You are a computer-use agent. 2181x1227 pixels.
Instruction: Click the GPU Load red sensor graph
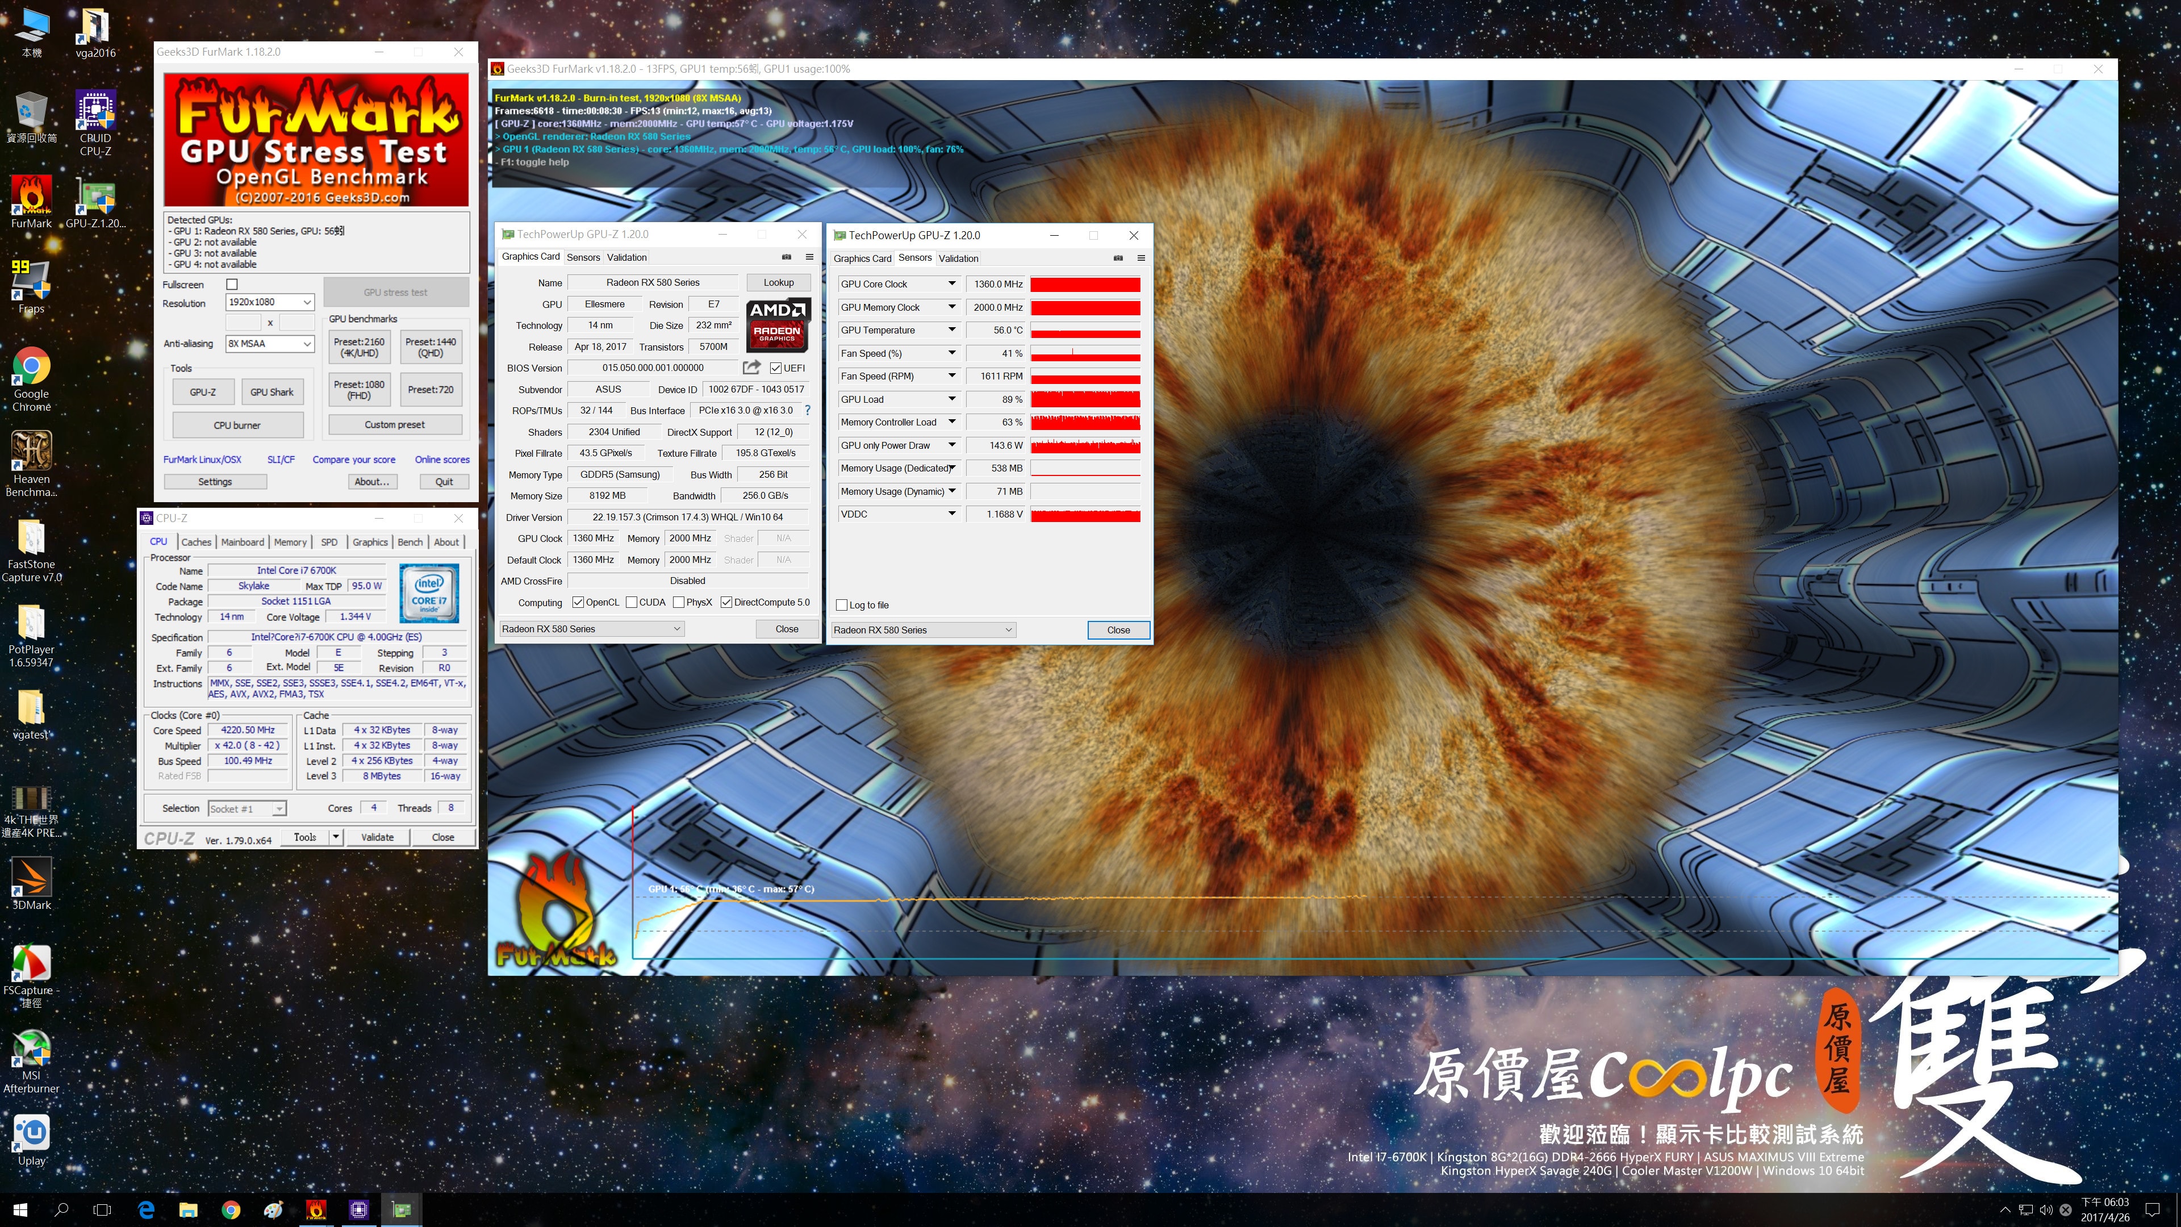click(x=1085, y=399)
